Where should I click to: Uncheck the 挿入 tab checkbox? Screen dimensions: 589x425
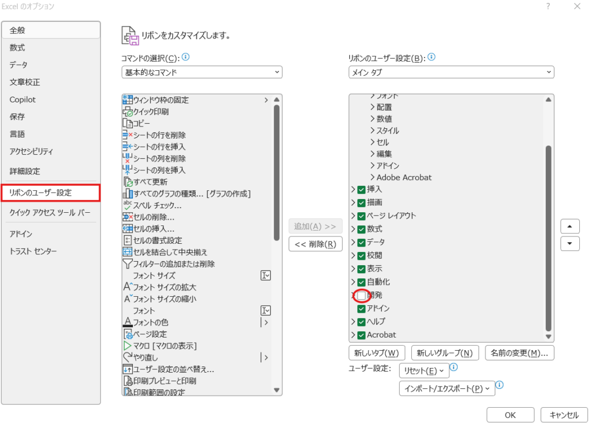361,189
